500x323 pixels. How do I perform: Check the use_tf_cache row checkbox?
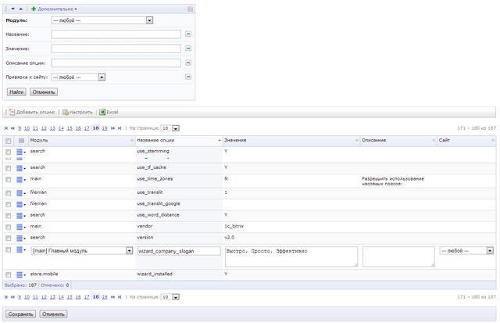[9, 168]
